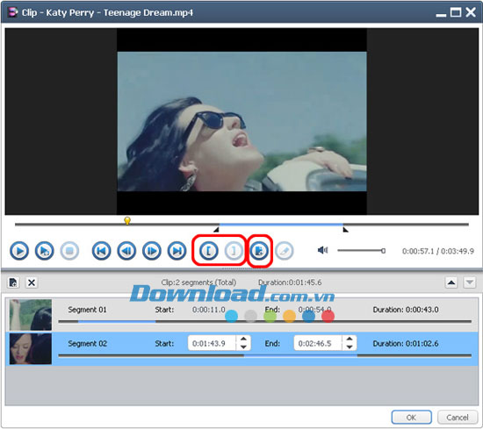Jump to the next segment end
Viewport: 483px width, 429px height.
(177, 251)
